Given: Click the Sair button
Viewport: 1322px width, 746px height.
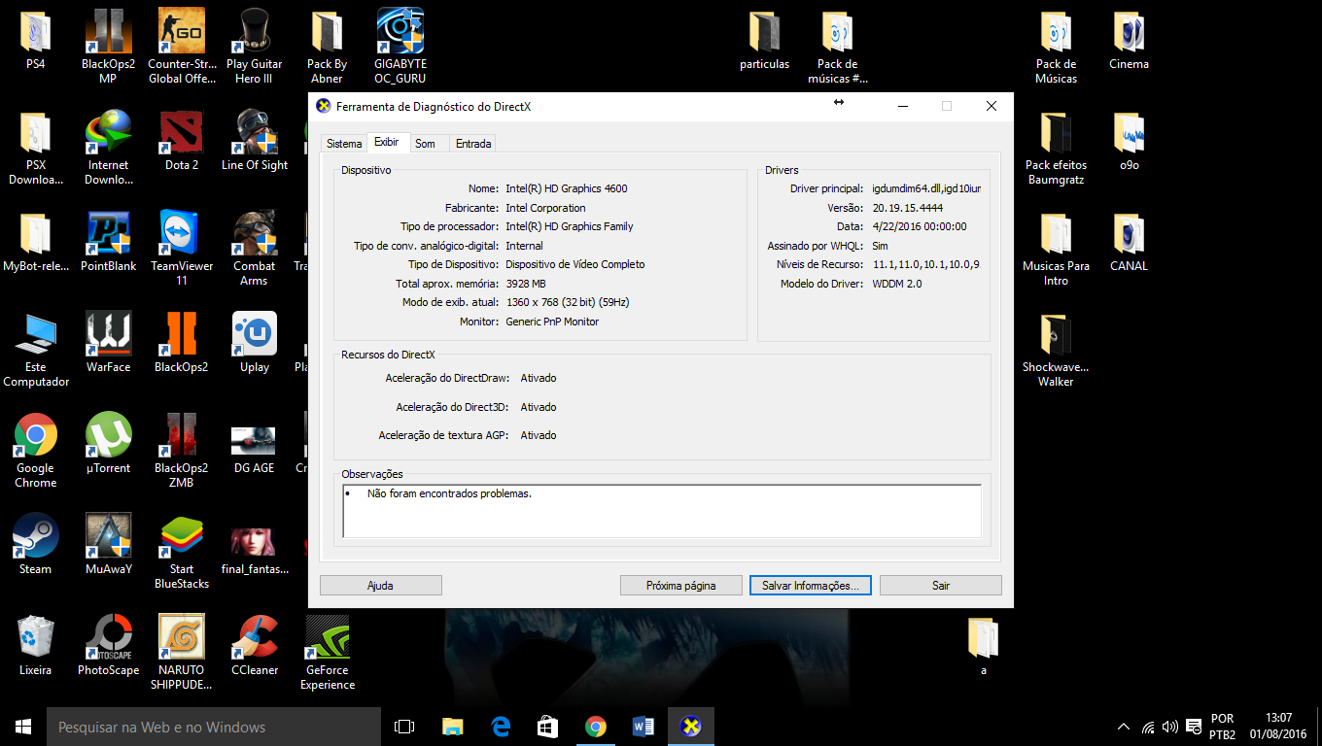Looking at the screenshot, I should pyautogui.click(x=941, y=586).
